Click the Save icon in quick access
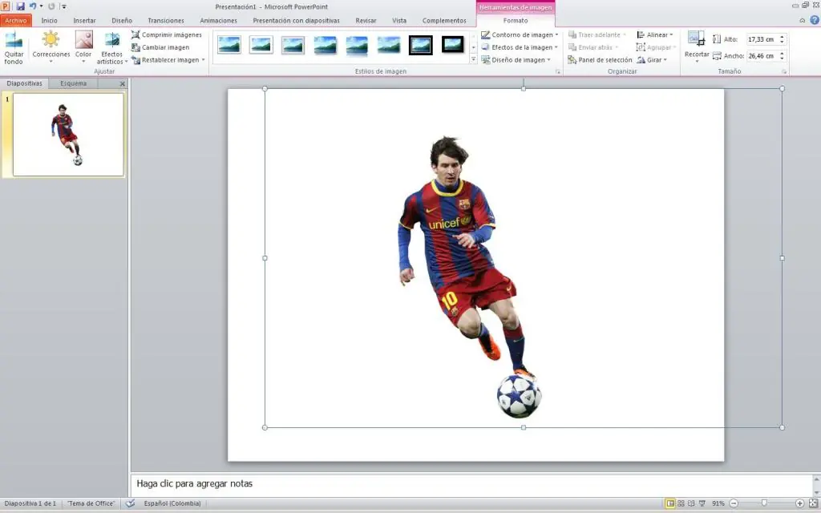Viewport: 821px width, 513px height. [x=20, y=6]
